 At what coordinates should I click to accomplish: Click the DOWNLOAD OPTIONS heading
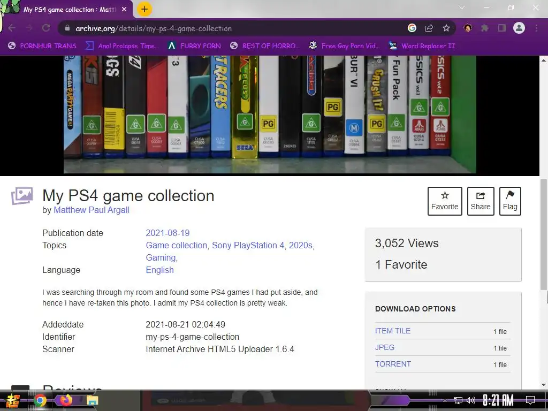click(x=415, y=309)
